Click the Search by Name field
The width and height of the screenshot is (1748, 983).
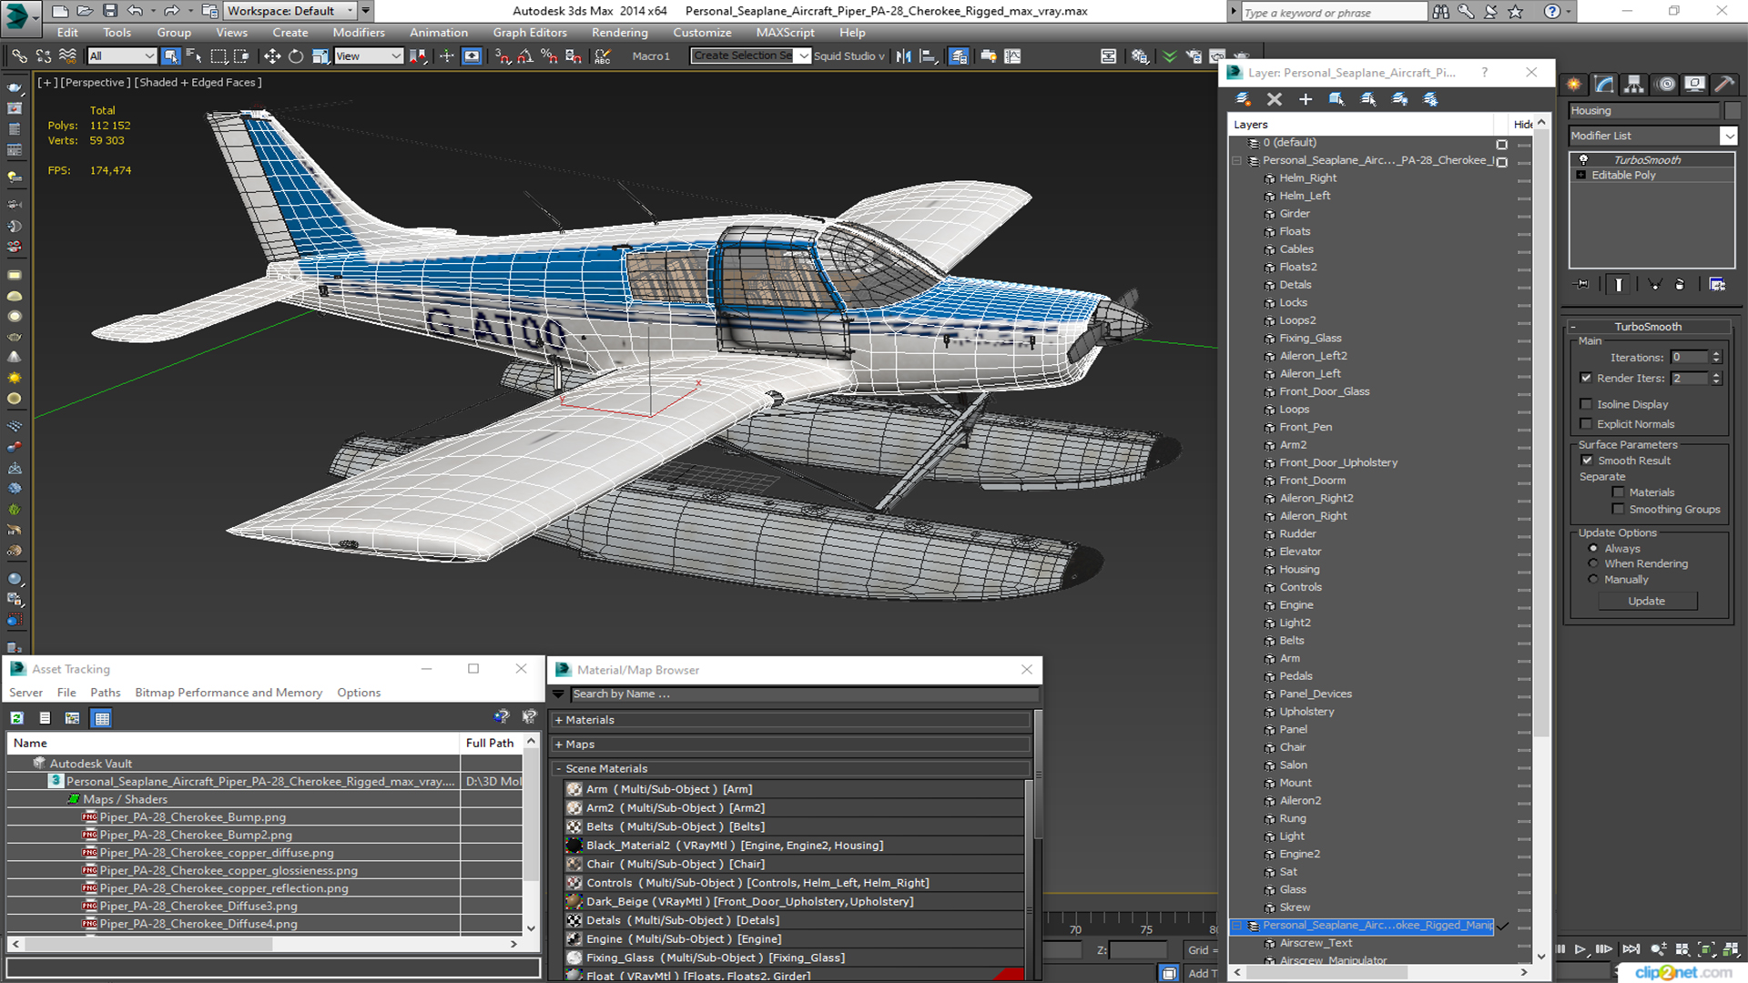tap(803, 694)
